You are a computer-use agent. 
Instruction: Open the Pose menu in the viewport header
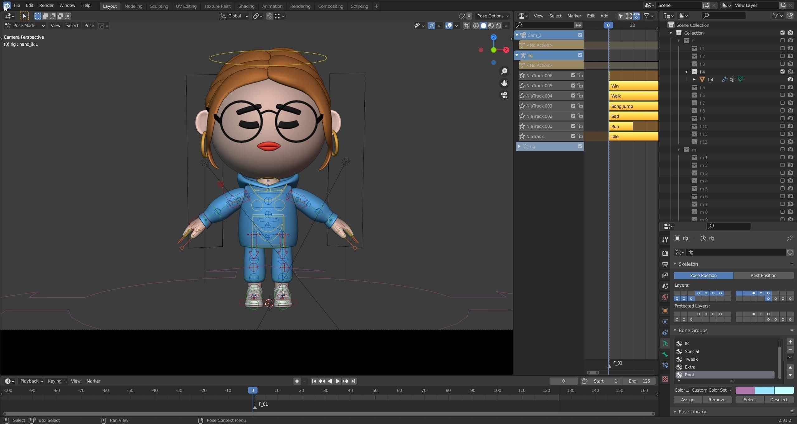[89, 26]
